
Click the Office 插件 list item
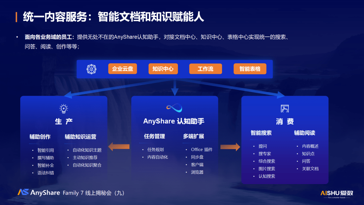[202, 149]
